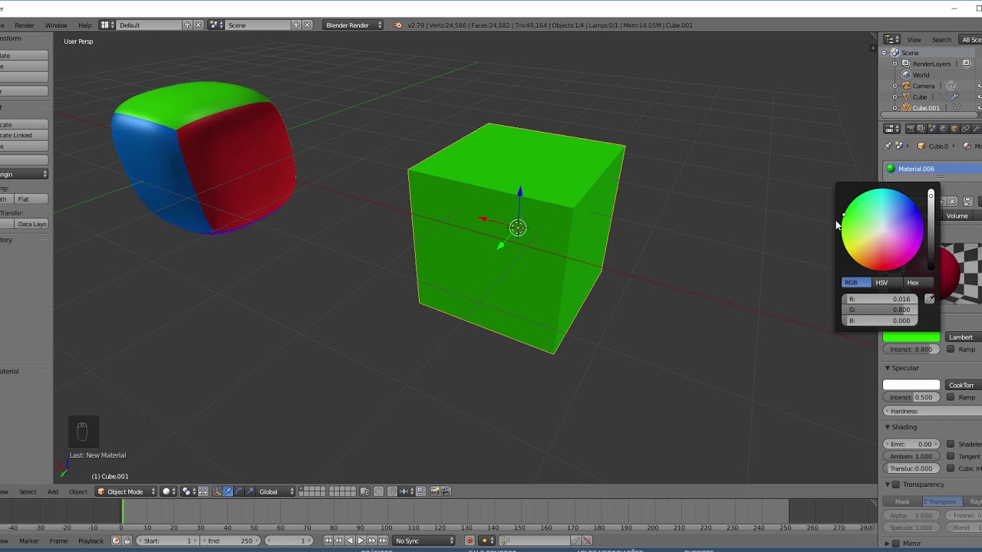Click the pin icon in properties context
The width and height of the screenshot is (982, 552).
click(888, 146)
